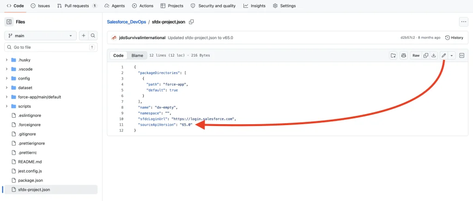Expand the scripts folder chevron

coord(6,106)
